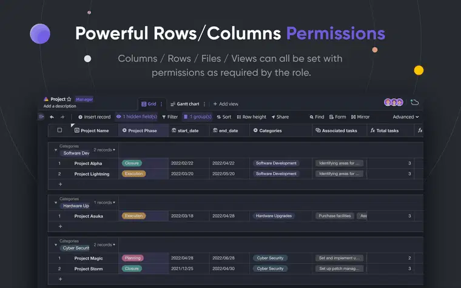This screenshot has width=461, height=288.
Task: Collapse the Hardware Up group
Action: coord(56,203)
